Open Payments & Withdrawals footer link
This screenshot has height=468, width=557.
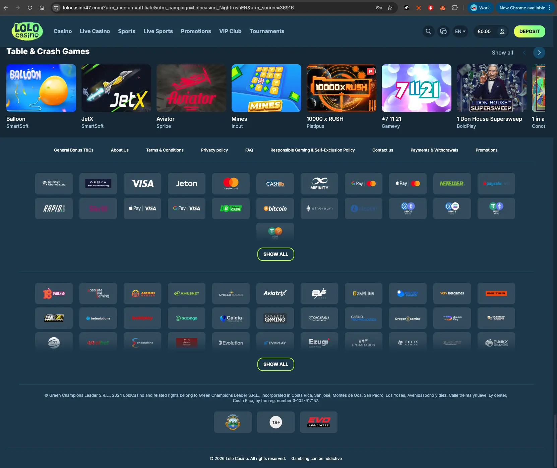pos(434,150)
